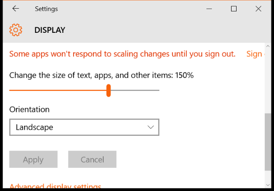
Task: Click the orange gear icon beside DISPLAY
Action: (16, 30)
